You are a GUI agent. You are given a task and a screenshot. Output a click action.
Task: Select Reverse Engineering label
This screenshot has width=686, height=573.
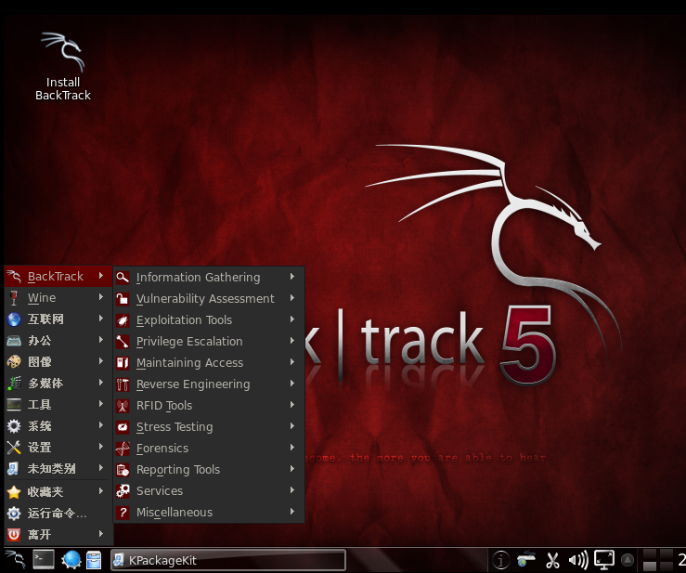point(193,384)
